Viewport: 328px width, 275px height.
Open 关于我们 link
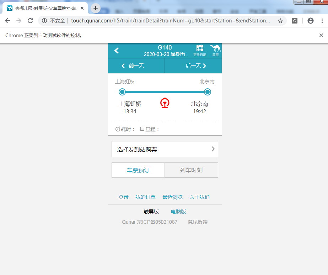click(x=200, y=197)
